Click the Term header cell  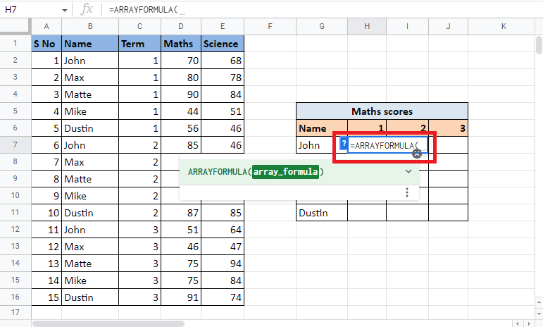(139, 44)
